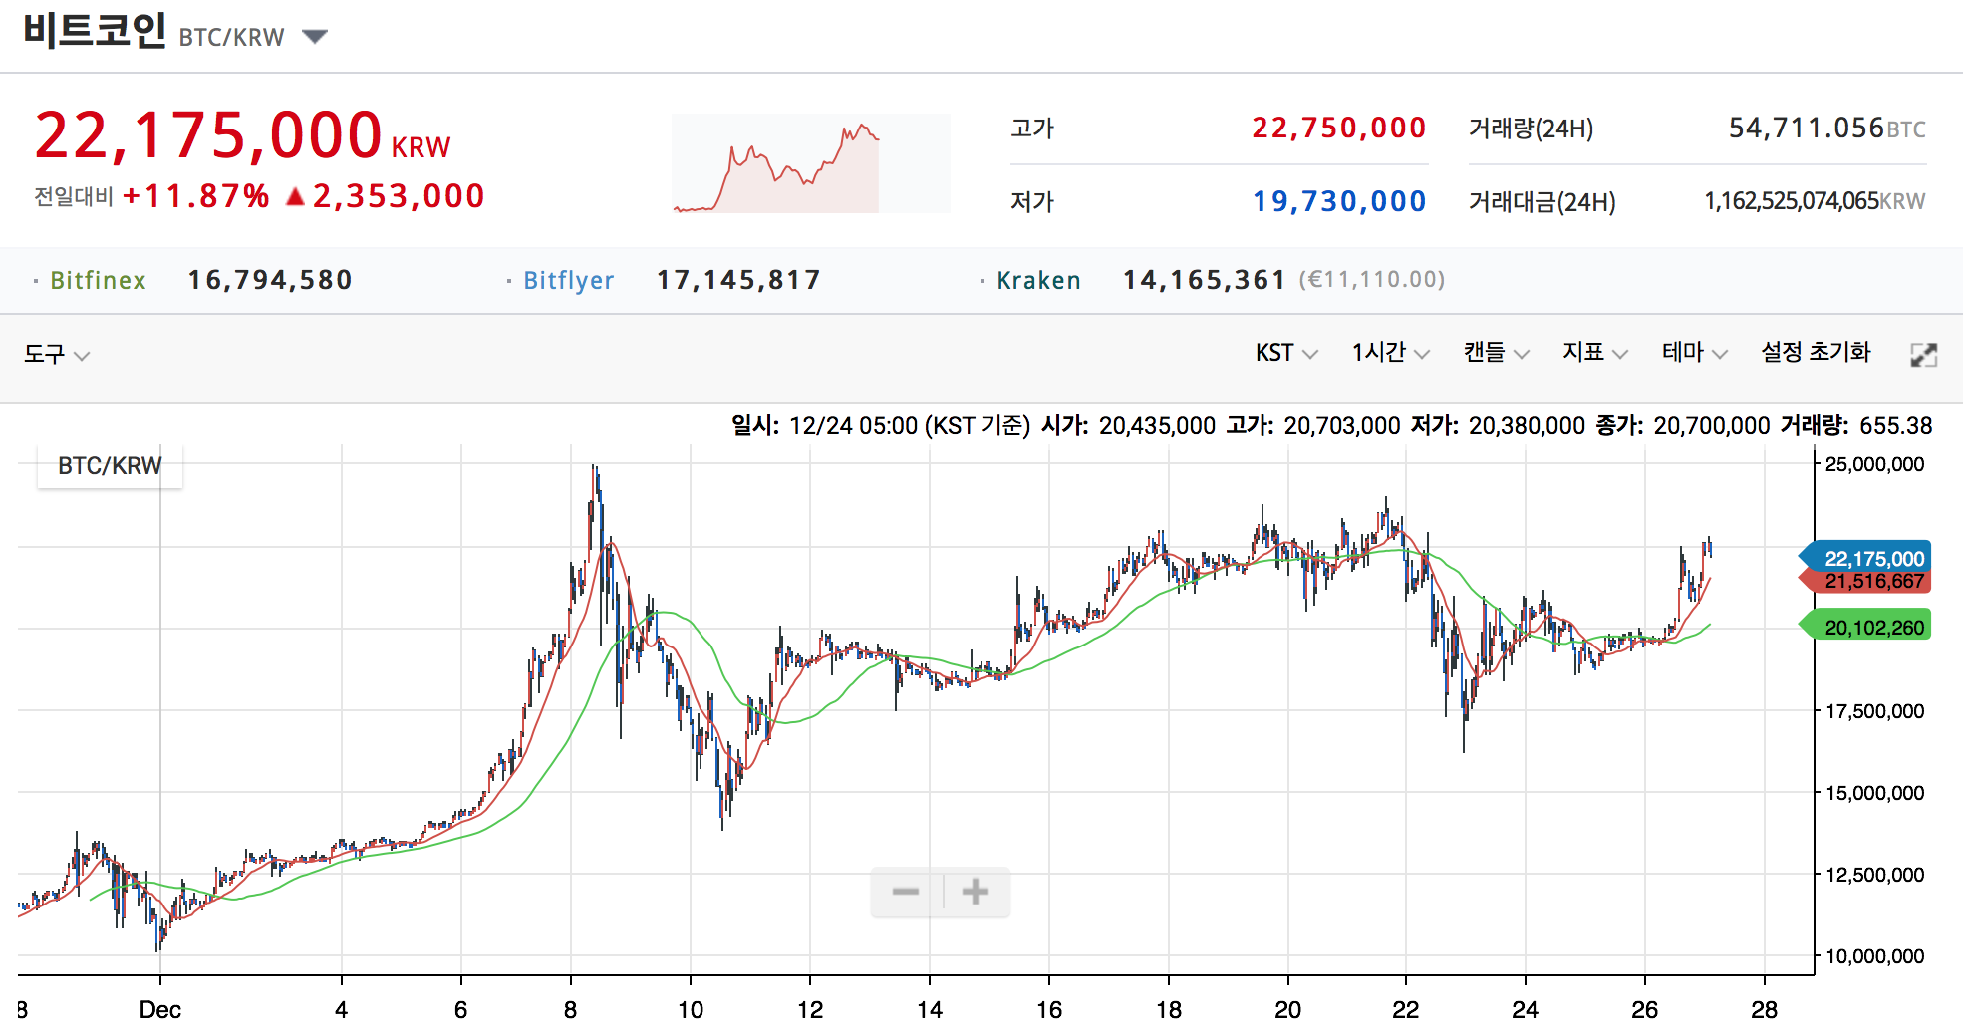Screen dimensions: 1963x1034
Task: Click the current price 22,175,000 KRW
Action: coord(242,136)
